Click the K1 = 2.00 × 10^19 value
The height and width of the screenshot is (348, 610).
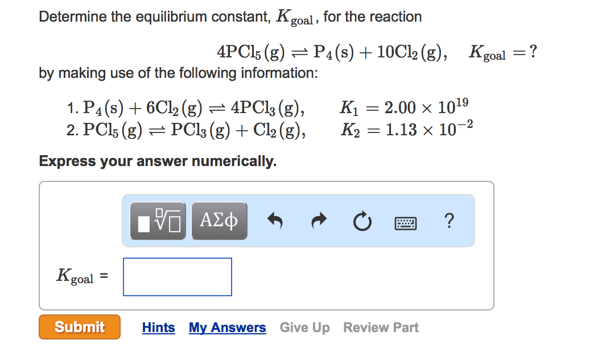click(404, 107)
